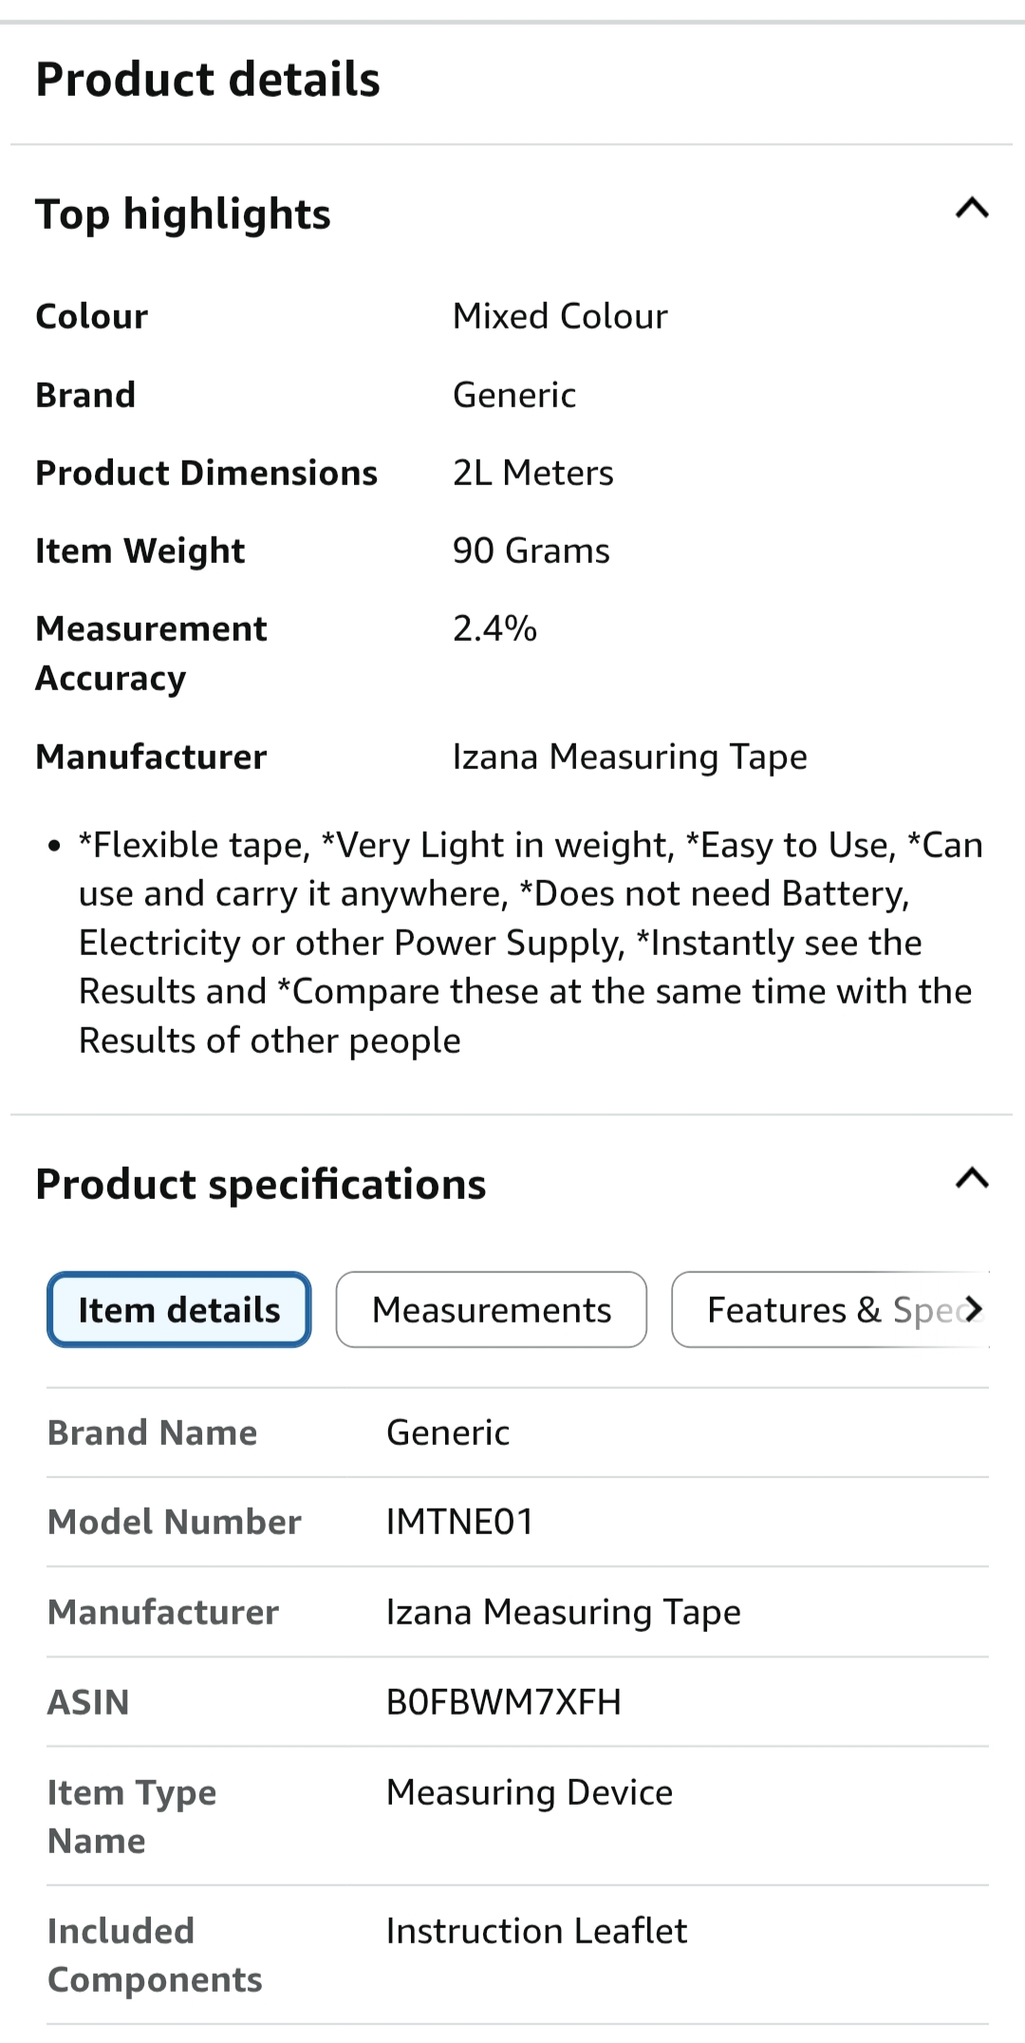Image resolution: width=1025 pixels, height=2043 pixels.
Task: Tap the Top highlights heading text
Action: point(183,215)
